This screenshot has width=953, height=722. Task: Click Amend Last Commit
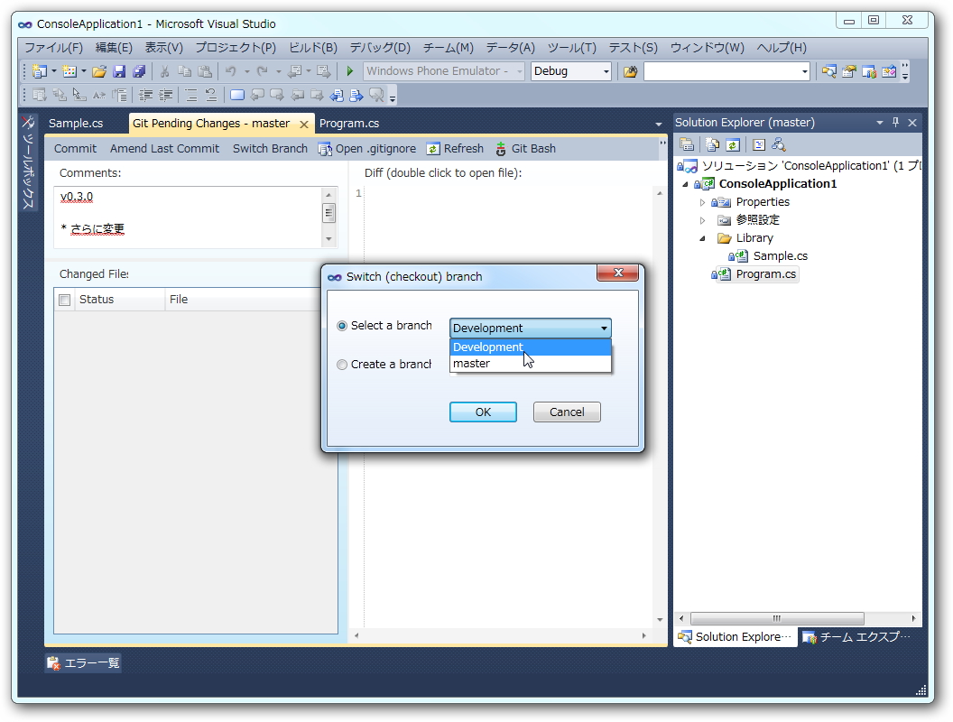click(x=165, y=149)
